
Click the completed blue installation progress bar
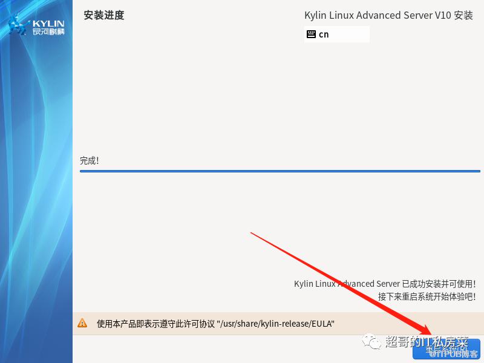click(x=280, y=171)
